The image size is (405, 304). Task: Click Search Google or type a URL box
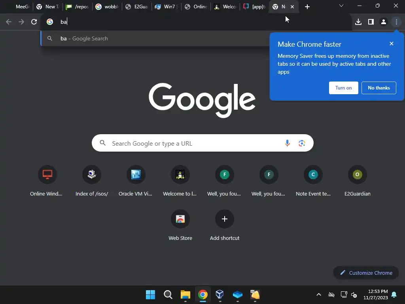(x=202, y=143)
